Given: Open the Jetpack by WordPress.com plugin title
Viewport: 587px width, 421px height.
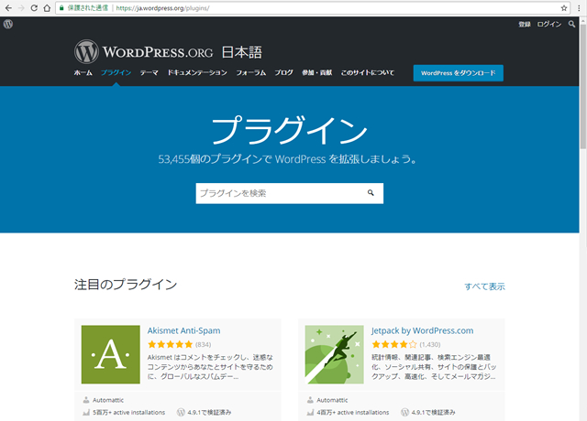Looking at the screenshot, I should click(x=422, y=330).
